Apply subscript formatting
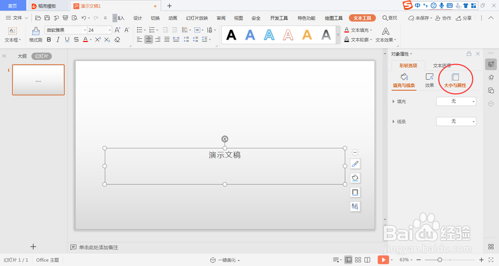The width and height of the screenshot is (499, 266). tap(107, 39)
